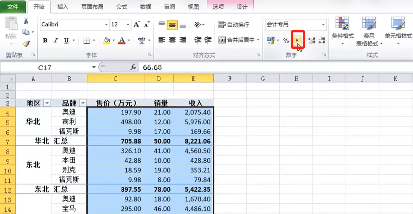
Task: Click the Copy icon in clipboard group
Action: pyautogui.click(x=26, y=32)
